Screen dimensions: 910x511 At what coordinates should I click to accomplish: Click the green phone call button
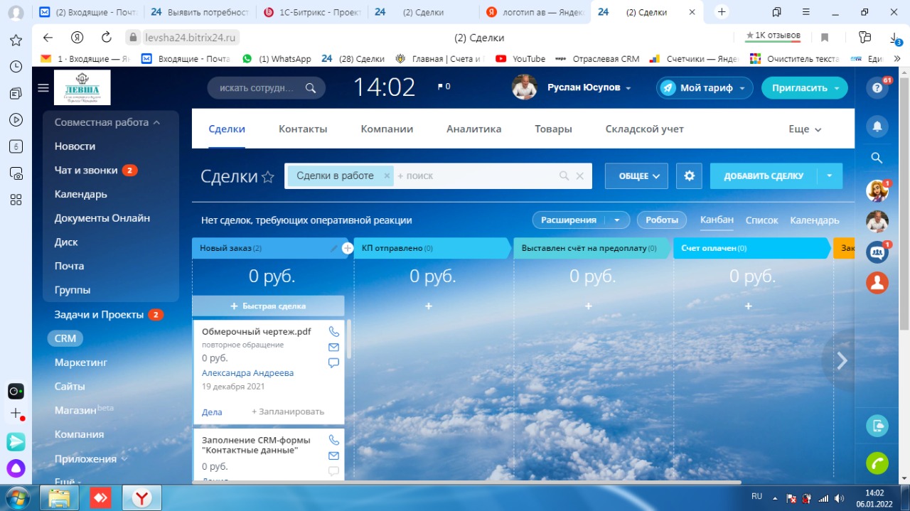tap(877, 463)
